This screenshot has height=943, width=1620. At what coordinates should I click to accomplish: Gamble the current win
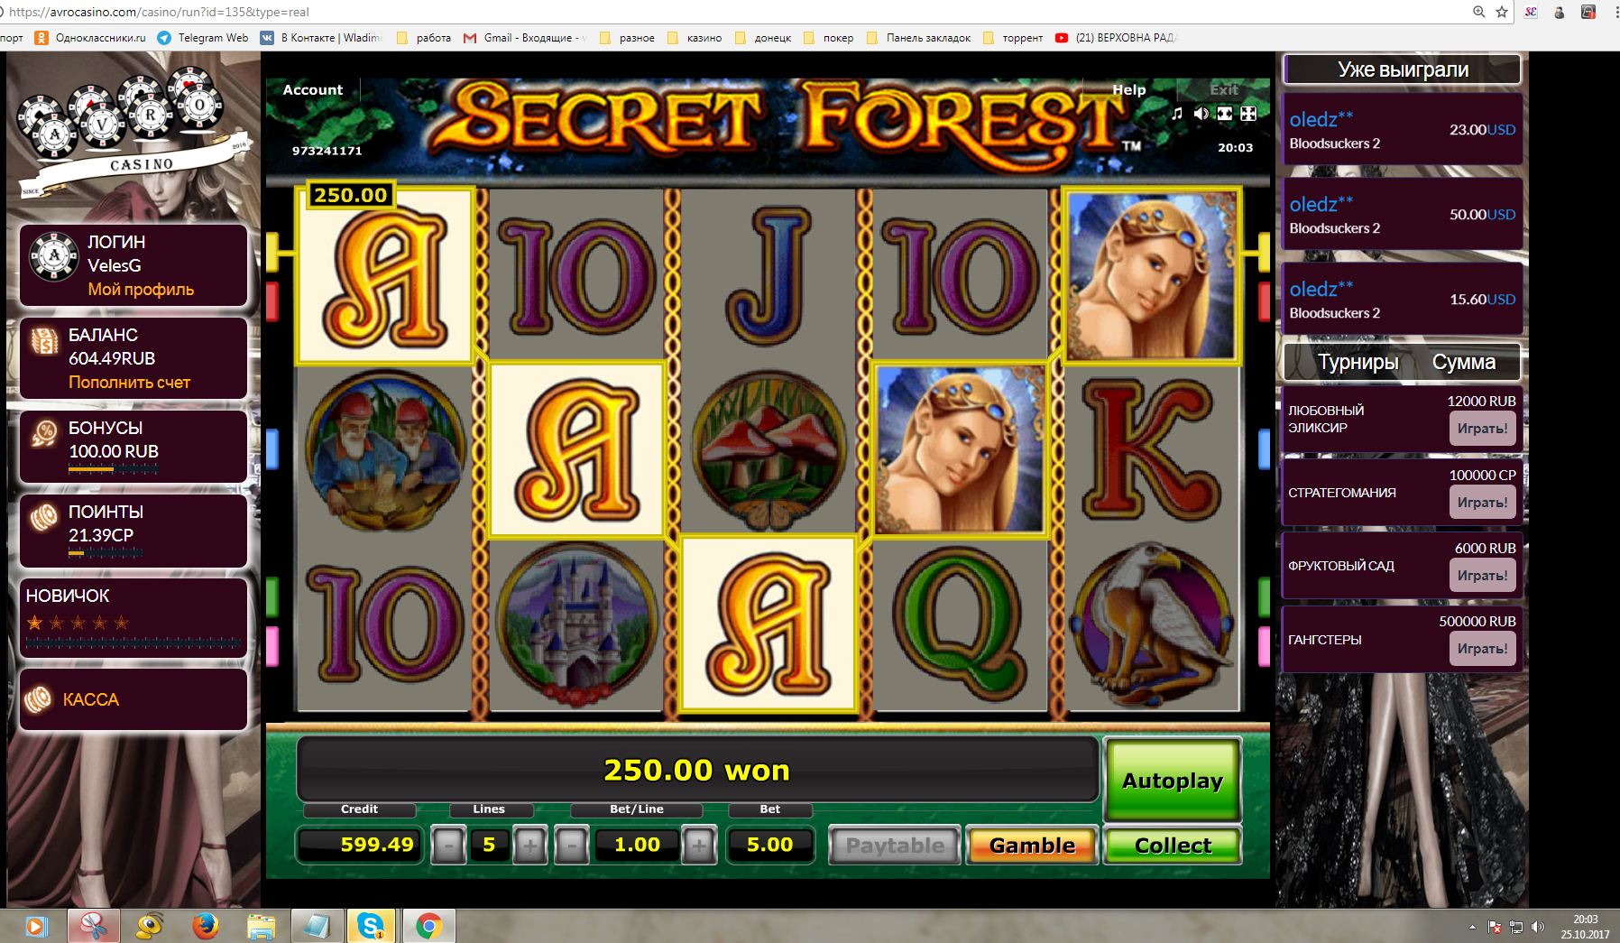(1032, 846)
